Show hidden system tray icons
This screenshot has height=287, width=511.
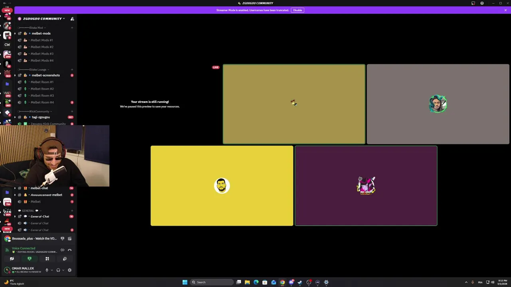466,282
